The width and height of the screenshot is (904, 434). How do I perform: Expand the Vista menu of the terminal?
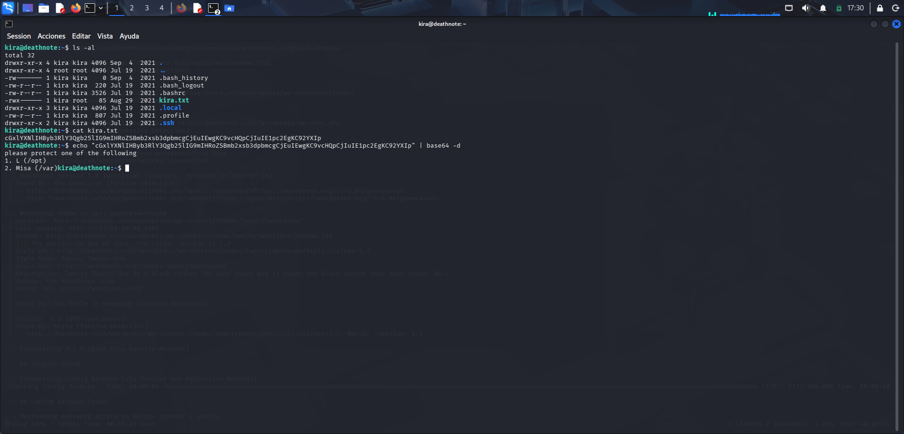(x=105, y=36)
